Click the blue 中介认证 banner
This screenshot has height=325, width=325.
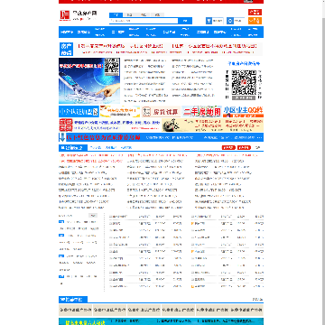(79, 112)
